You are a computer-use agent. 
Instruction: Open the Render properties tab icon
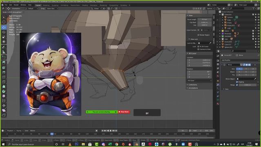pyautogui.click(x=218, y=60)
